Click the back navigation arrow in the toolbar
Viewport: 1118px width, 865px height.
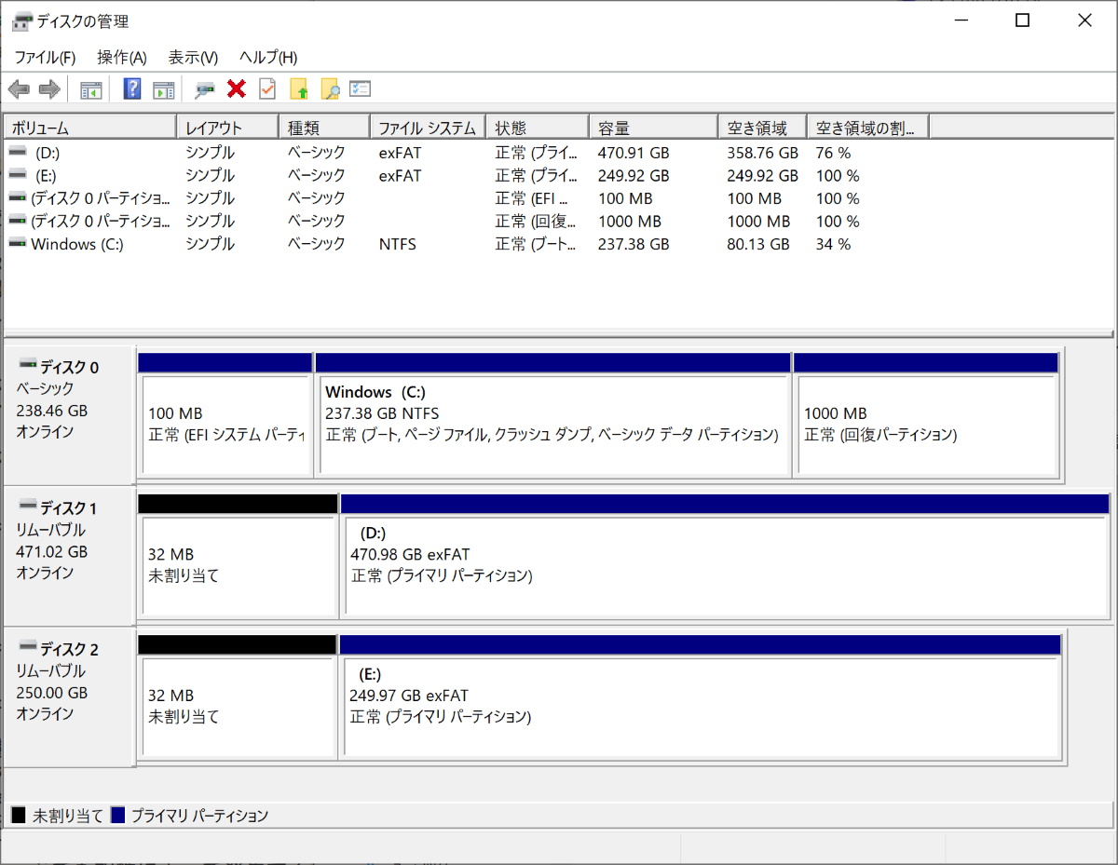tap(18, 88)
